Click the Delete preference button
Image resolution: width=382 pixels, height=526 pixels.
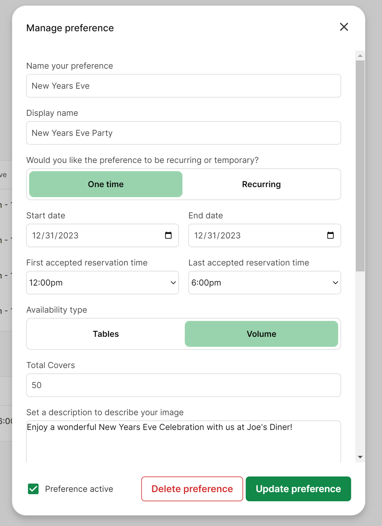pos(192,489)
